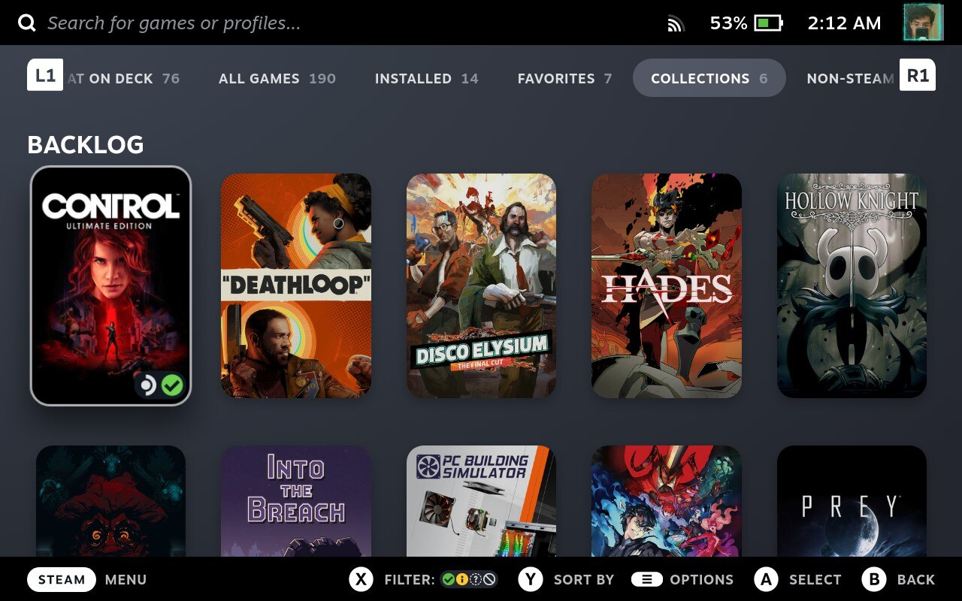Select the Deathloop game cover

296,285
